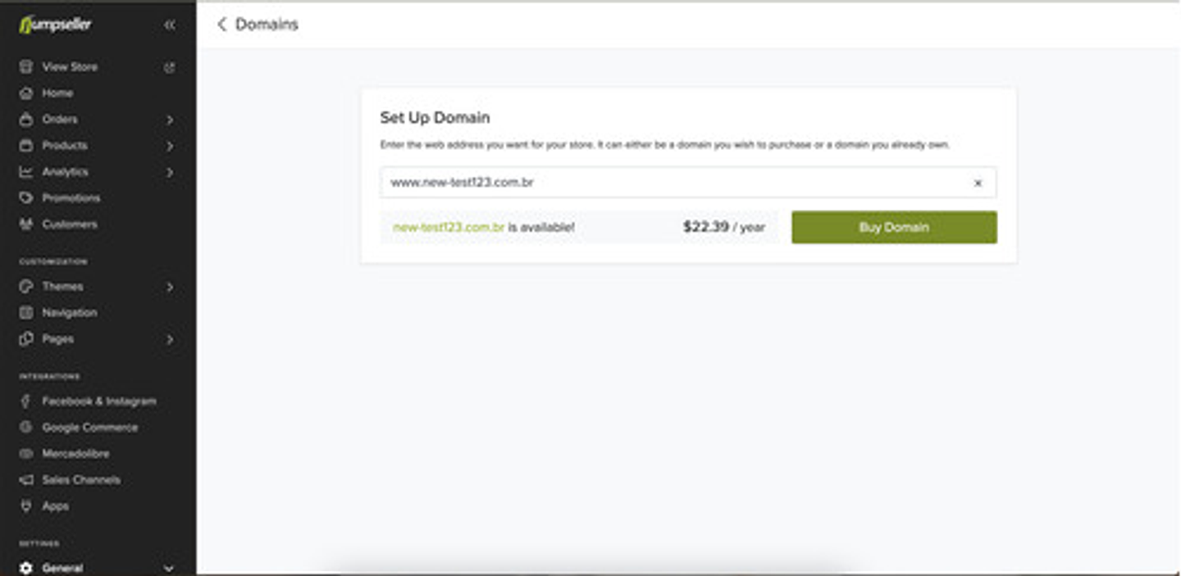Collapse the sidebar with double-chevron icon

170,25
